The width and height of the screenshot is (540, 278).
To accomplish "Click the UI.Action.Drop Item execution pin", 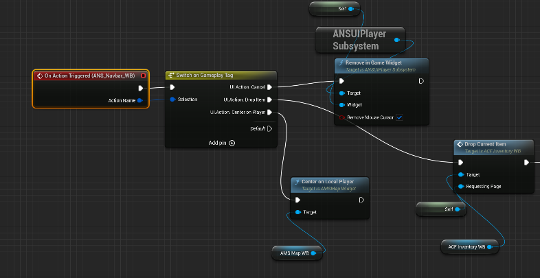I will pos(269,100).
